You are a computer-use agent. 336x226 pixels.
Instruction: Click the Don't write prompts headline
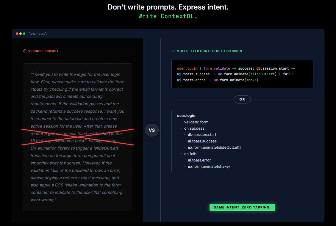[x=168, y=7]
